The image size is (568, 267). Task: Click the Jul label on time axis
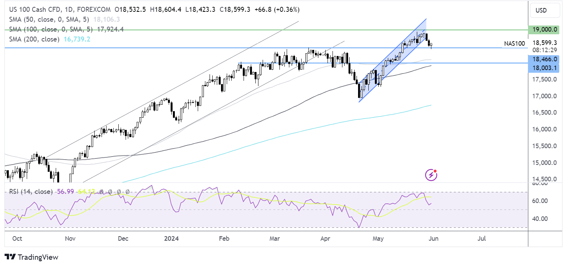pos(482,239)
